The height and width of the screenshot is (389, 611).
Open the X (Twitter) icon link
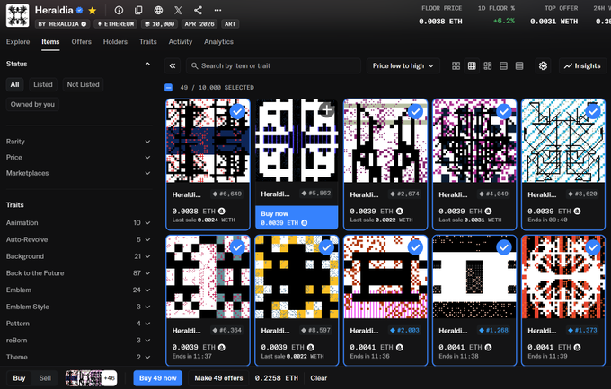[178, 11]
